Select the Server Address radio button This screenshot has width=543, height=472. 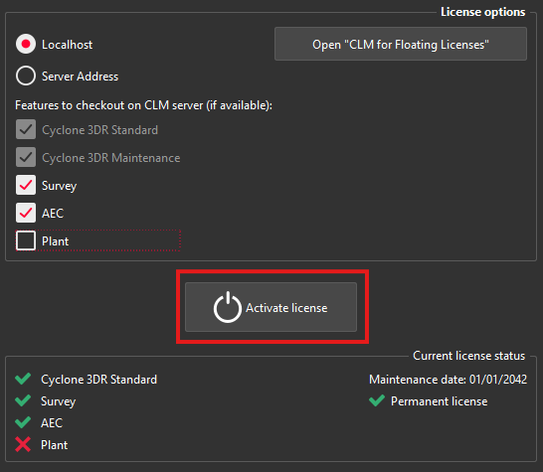click(x=26, y=76)
